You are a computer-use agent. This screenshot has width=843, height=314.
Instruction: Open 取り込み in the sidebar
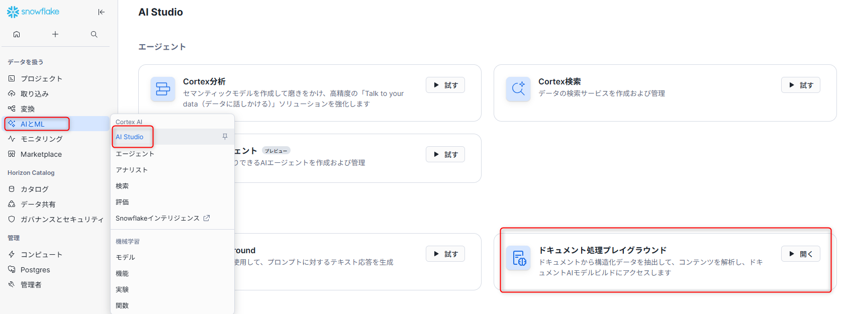point(56,93)
